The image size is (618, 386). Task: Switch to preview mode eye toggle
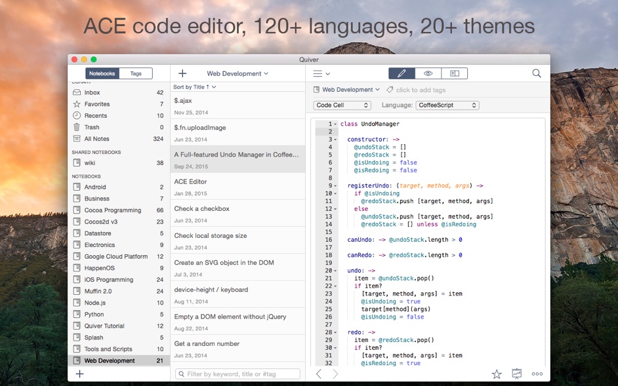428,73
